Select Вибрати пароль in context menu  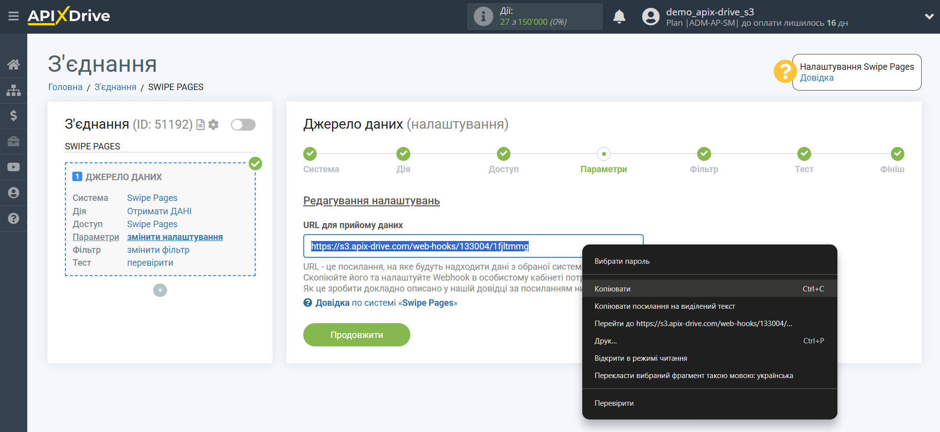coord(710,261)
